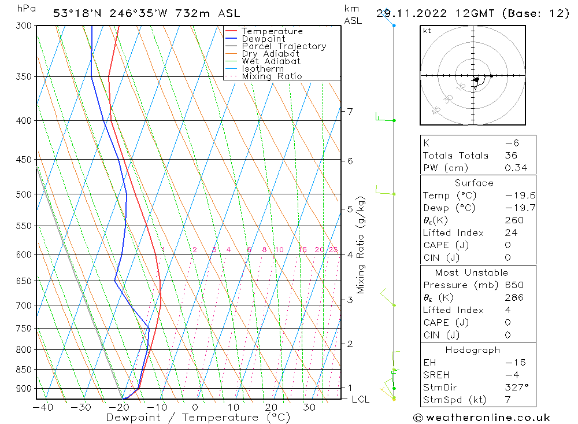Click the red Temperature legend line
The height and width of the screenshot is (424, 578).
(231, 31)
